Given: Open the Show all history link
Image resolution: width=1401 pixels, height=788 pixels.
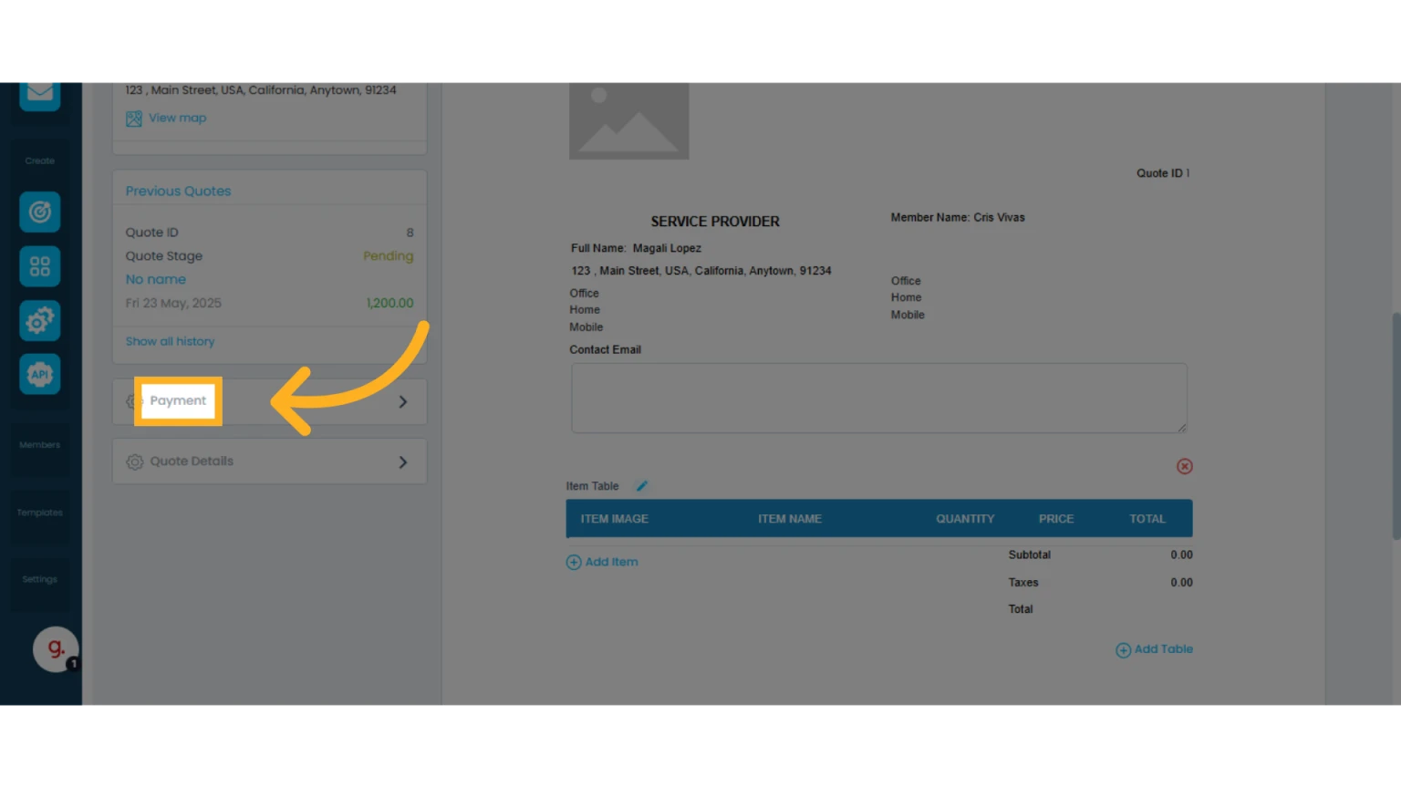Looking at the screenshot, I should click(x=171, y=341).
